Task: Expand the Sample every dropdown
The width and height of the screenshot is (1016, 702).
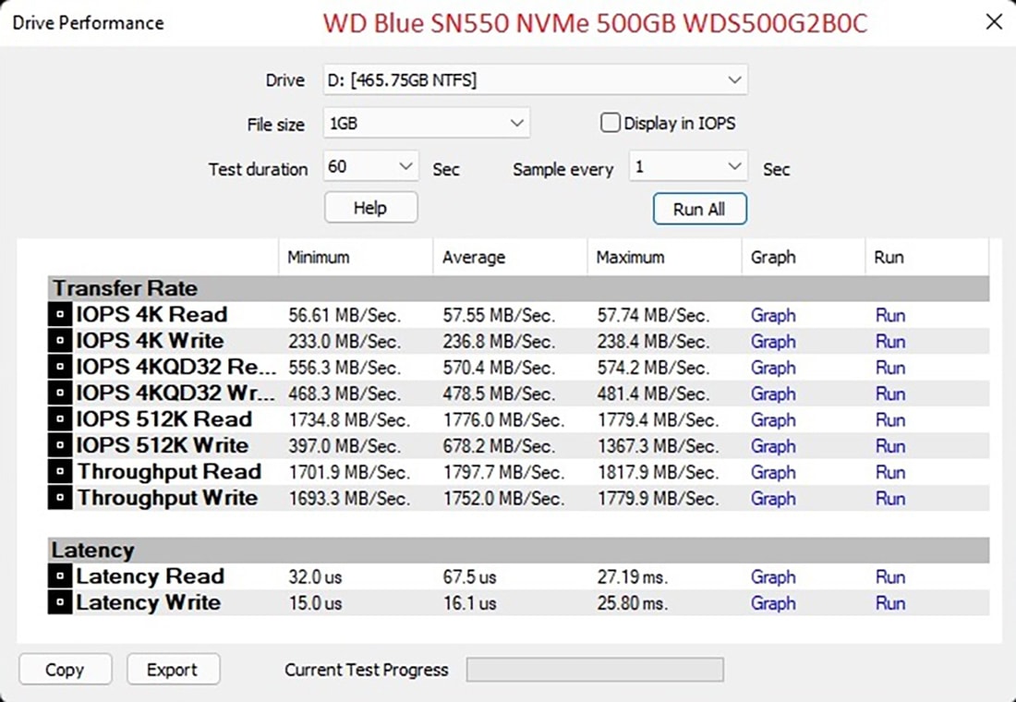Action: pos(688,167)
